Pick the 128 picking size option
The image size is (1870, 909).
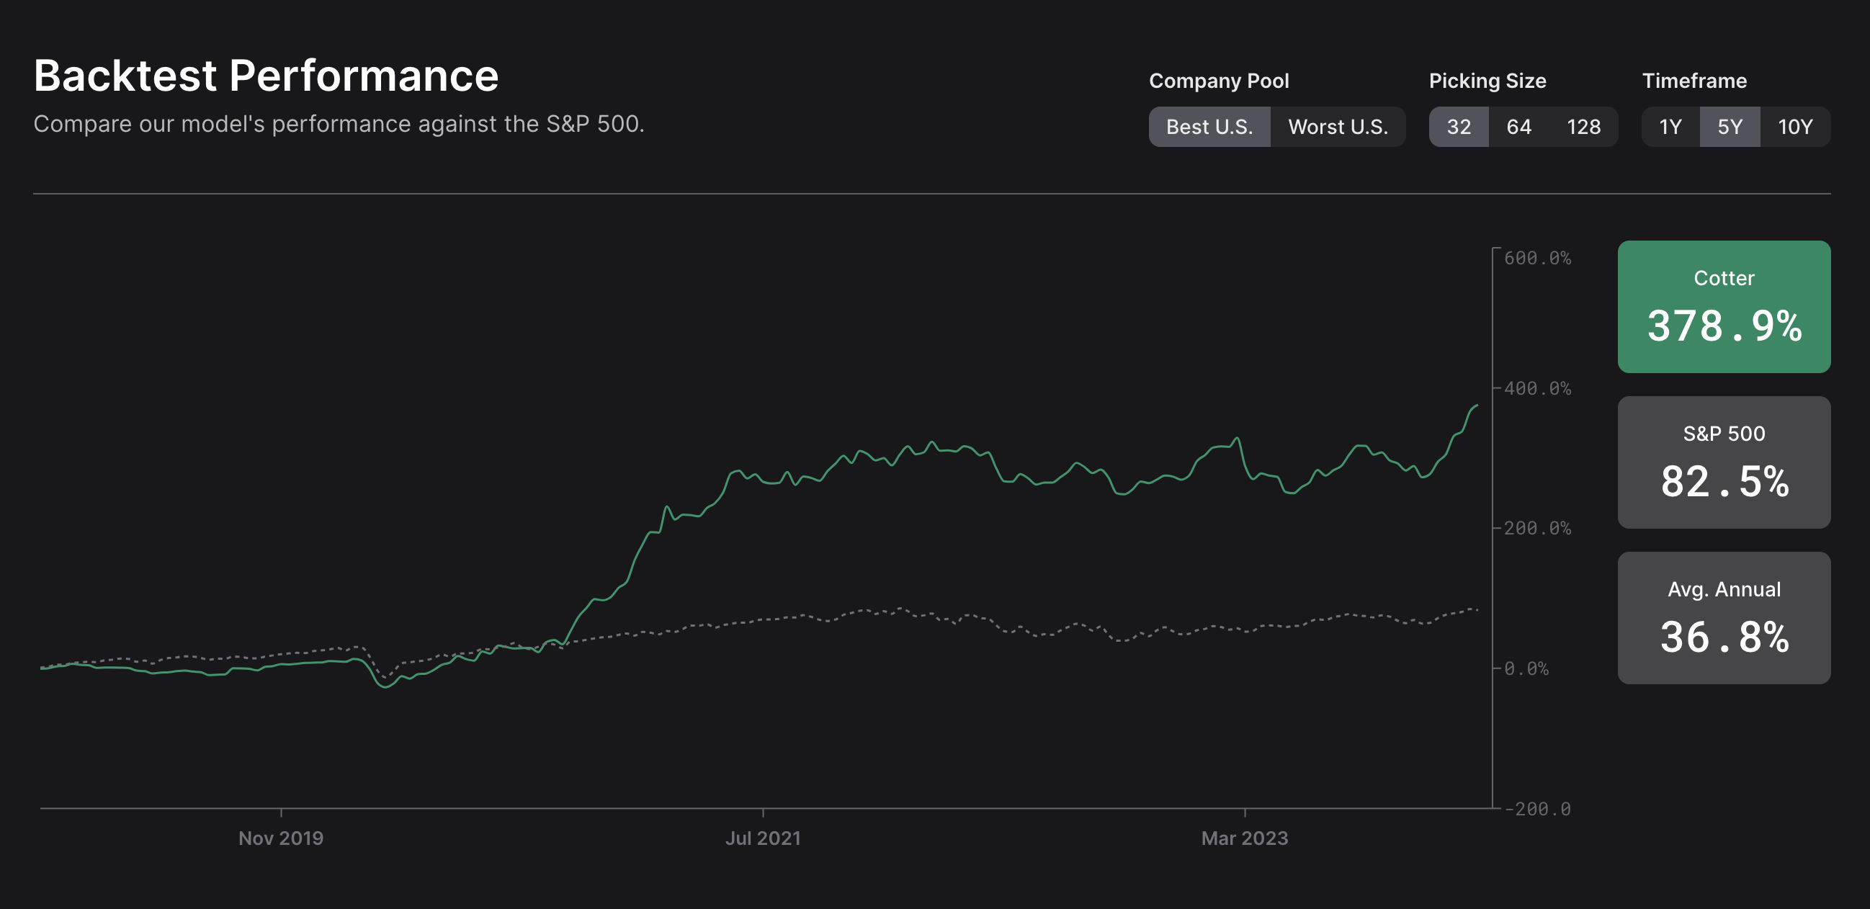point(1583,127)
